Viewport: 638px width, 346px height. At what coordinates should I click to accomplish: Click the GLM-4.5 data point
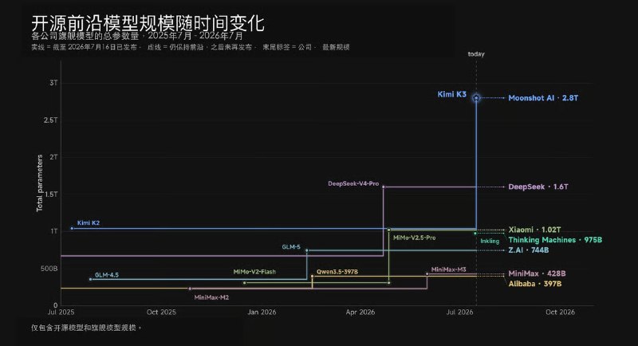tap(90, 279)
